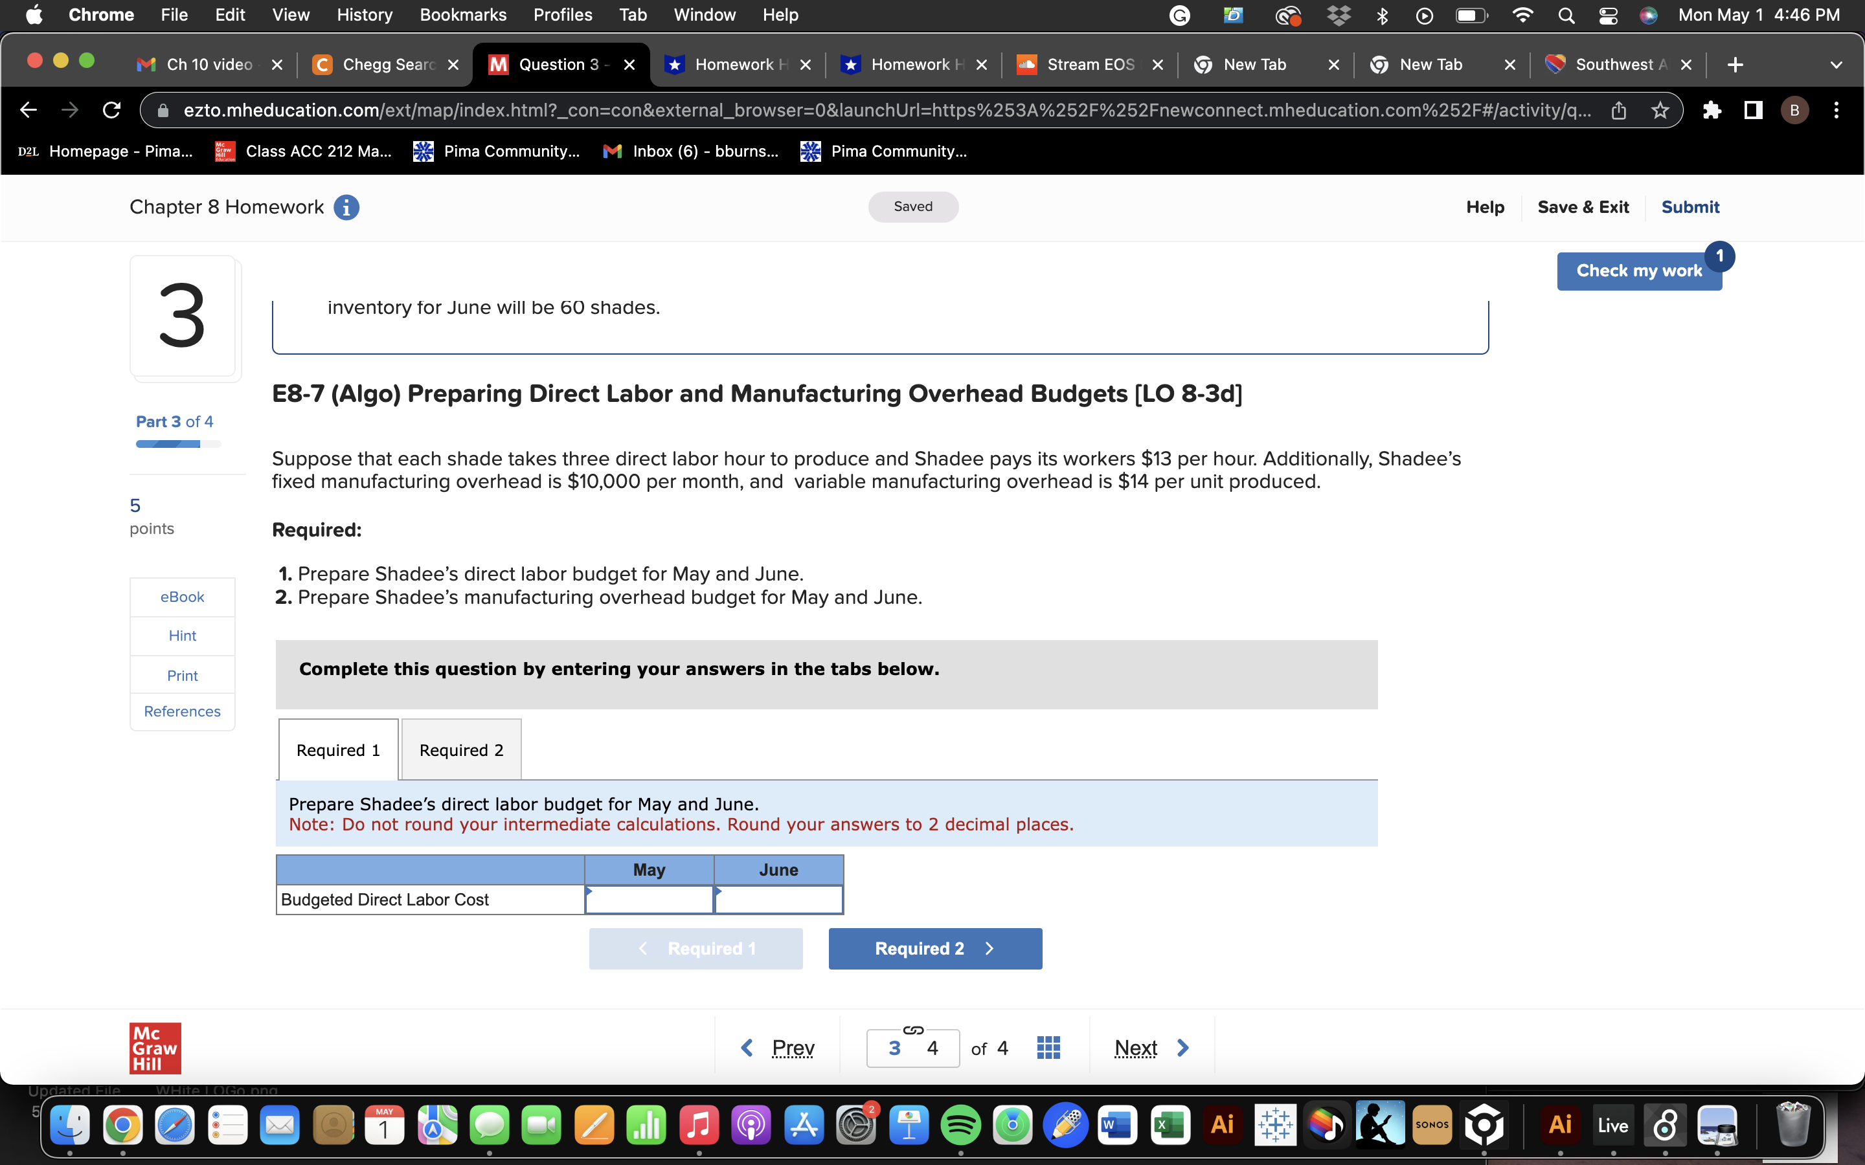Image resolution: width=1865 pixels, height=1165 pixels.
Task: Open the Bookmarks menu
Action: pyautogui.click(x=462, y=16)
